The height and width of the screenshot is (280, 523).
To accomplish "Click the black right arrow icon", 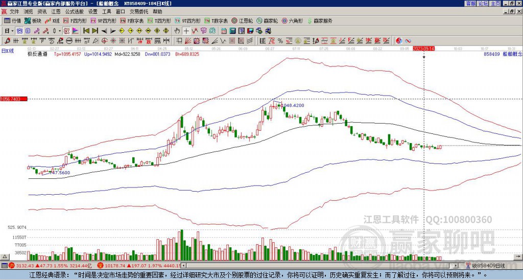I will click(113, 31).
